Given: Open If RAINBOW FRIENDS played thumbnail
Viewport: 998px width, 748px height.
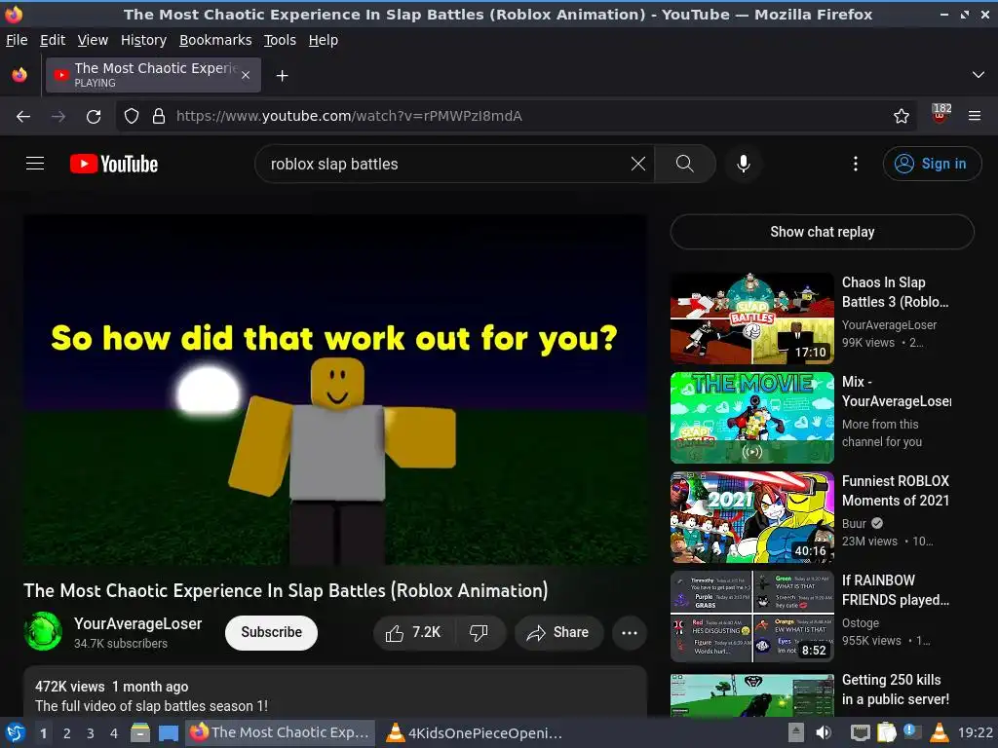Looking at the screenshot, I should coord(751,617).
